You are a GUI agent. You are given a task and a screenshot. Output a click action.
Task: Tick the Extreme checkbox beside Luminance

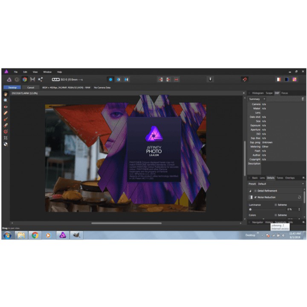tap(276, 205)
